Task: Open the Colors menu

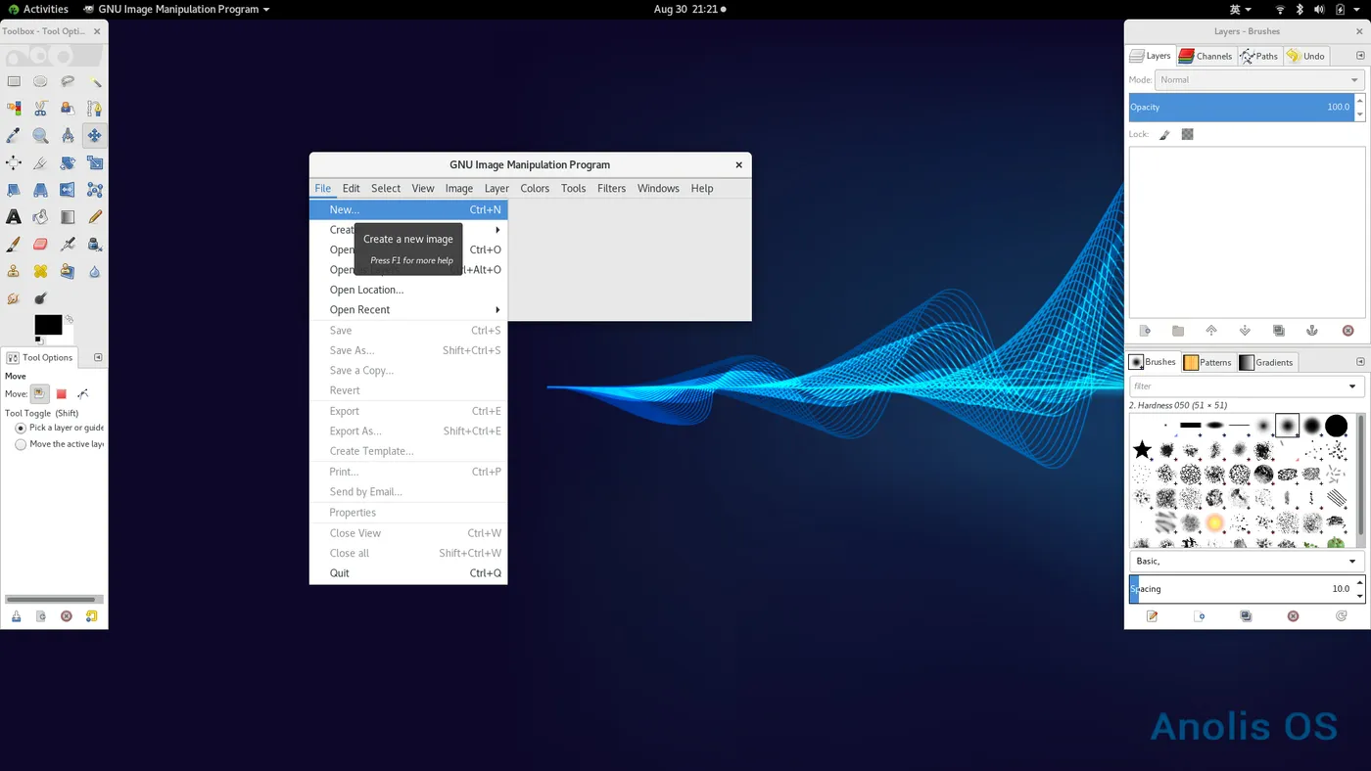Action: tap(535, 189)
